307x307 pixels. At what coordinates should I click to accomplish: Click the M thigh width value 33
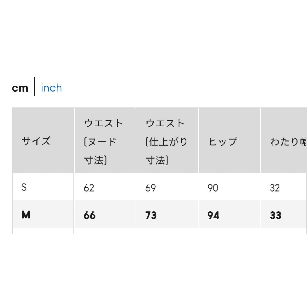point(275,215)
